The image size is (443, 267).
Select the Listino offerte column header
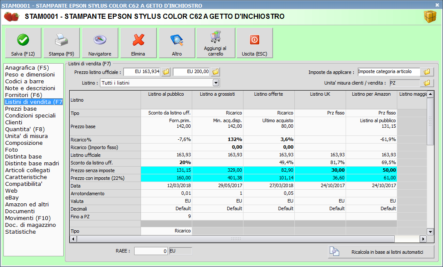269,100
